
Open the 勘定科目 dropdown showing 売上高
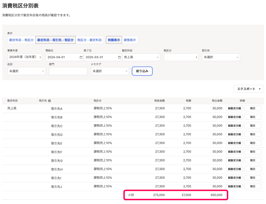tap(141, 57)
